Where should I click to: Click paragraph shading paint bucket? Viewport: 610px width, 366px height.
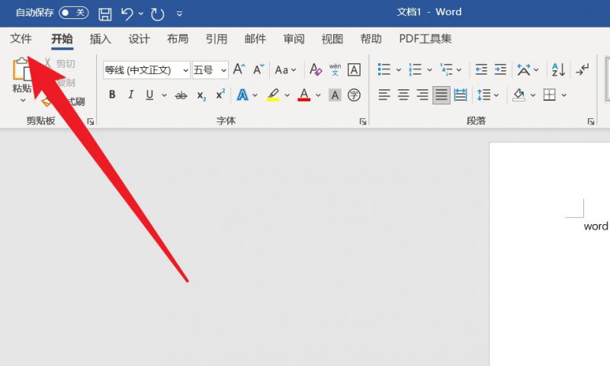coord(518,95)
